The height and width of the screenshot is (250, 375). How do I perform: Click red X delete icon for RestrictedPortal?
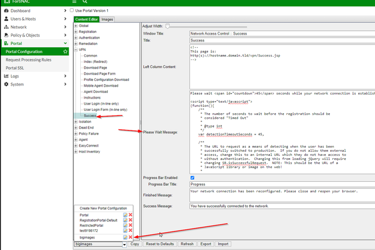point(131,225)
